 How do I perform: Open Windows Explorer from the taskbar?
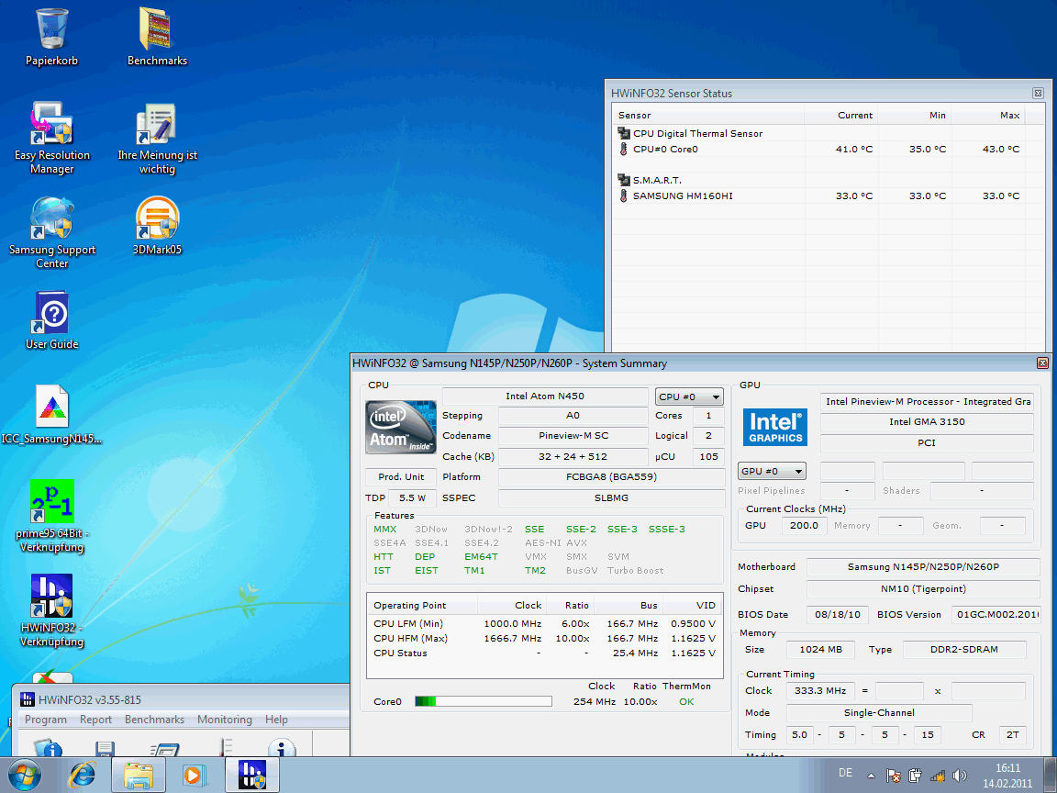pos(139,776)
